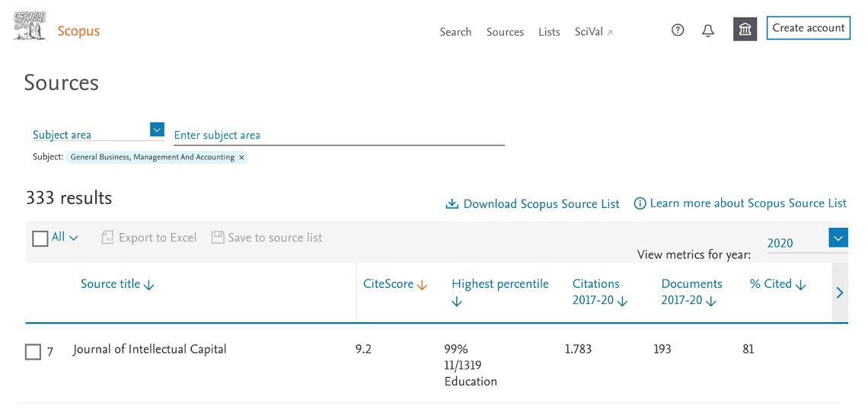Viewport: 868px width, 419px height.
Task: Click the Highest percentile column header
Action: [500, 283]
